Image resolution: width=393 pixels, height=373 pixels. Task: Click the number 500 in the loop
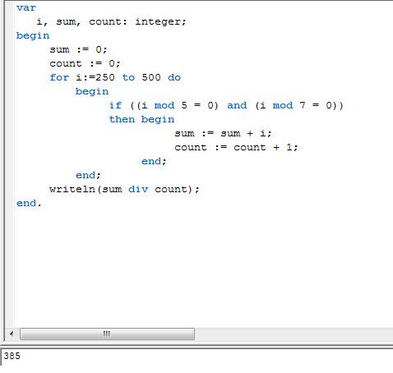coord(151,77)
